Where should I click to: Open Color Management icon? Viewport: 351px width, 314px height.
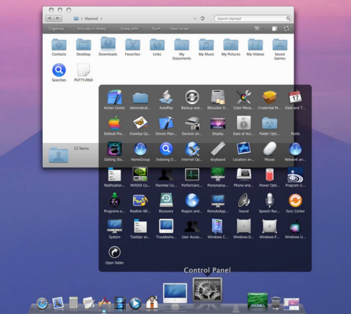[x=244, y=97]
